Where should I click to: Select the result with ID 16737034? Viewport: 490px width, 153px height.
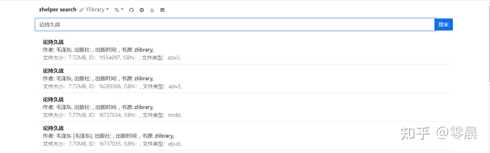(110, 115)
